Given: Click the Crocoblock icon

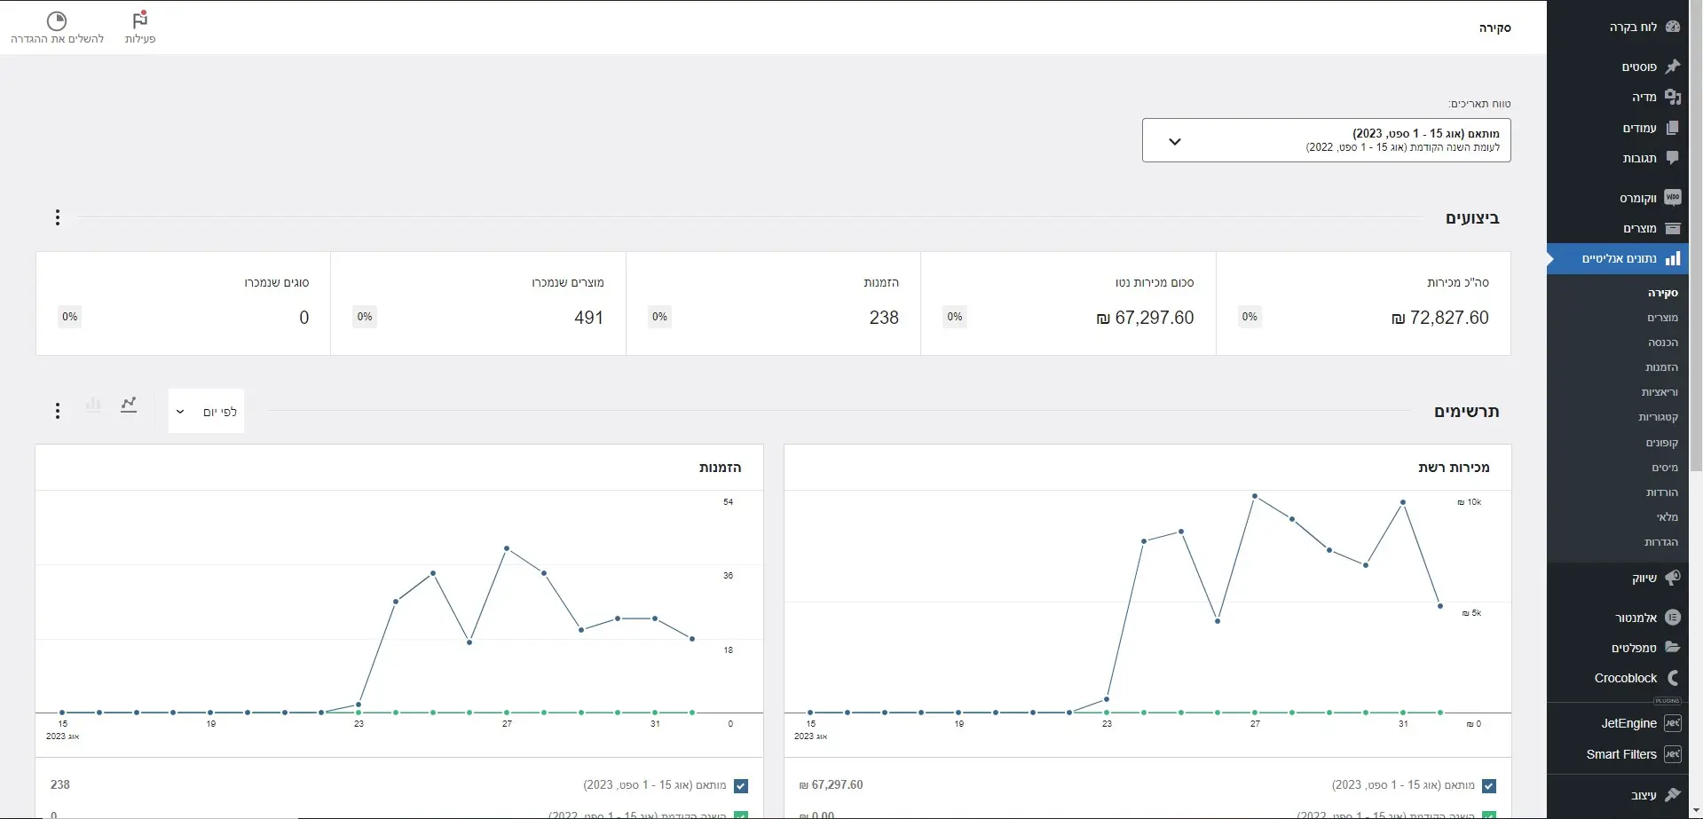Looking at the screenshot, I should pos(1673,678).
